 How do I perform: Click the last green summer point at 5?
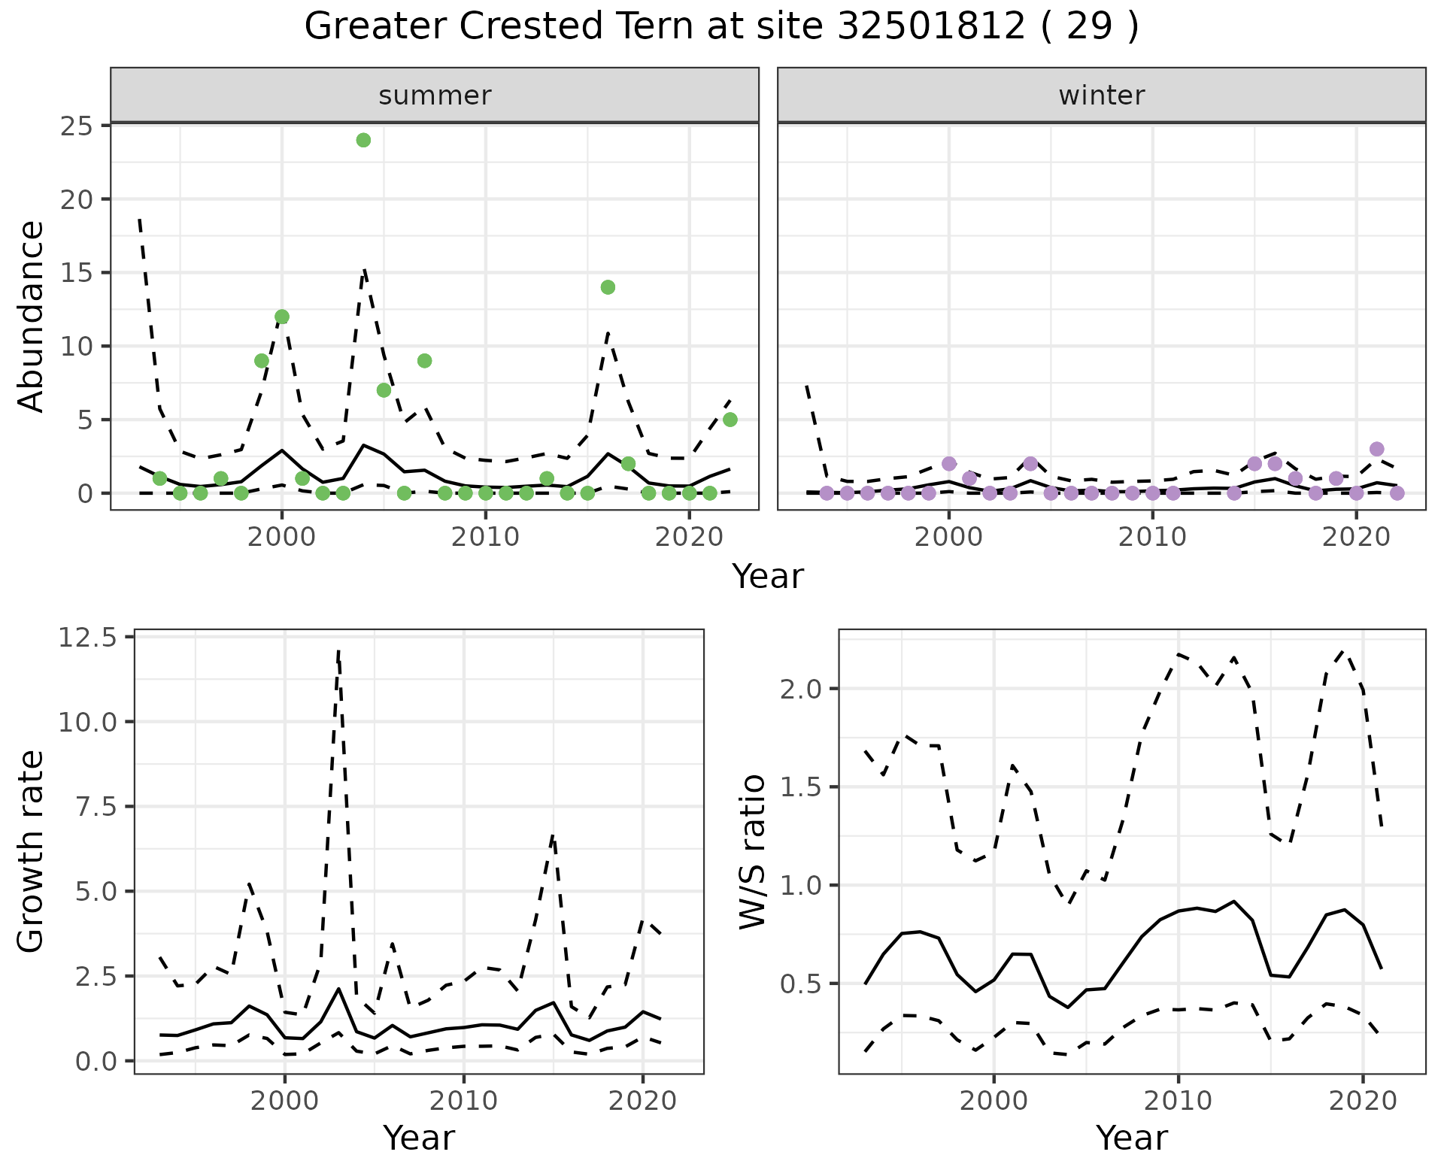(730, 420)
